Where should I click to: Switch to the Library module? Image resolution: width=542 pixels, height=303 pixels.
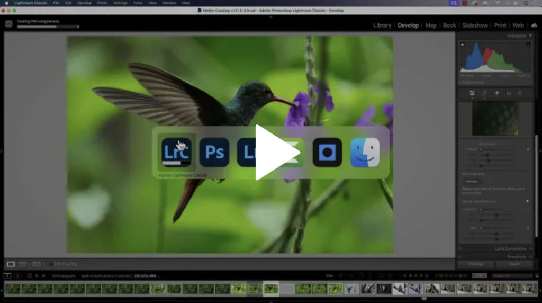tap(382, 25)
